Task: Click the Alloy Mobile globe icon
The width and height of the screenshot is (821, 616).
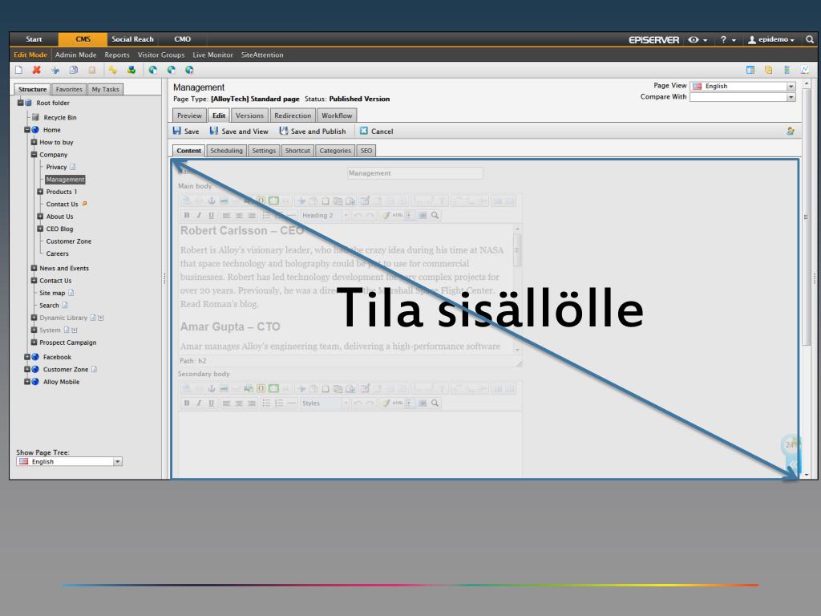Action: tap(35, 382)
